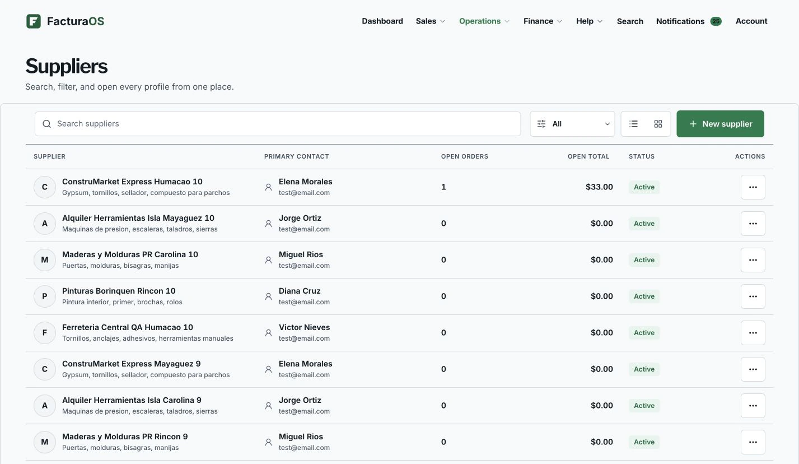This screenshot has width=799, height=464.
Task: Click the A avatar of Alquiler Herramientas Isla Mayaguez 10
Action: tap(45, 224)
